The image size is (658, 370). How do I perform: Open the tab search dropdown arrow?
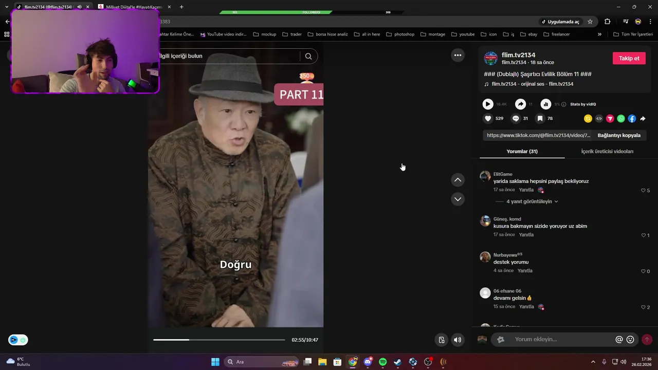7,7
